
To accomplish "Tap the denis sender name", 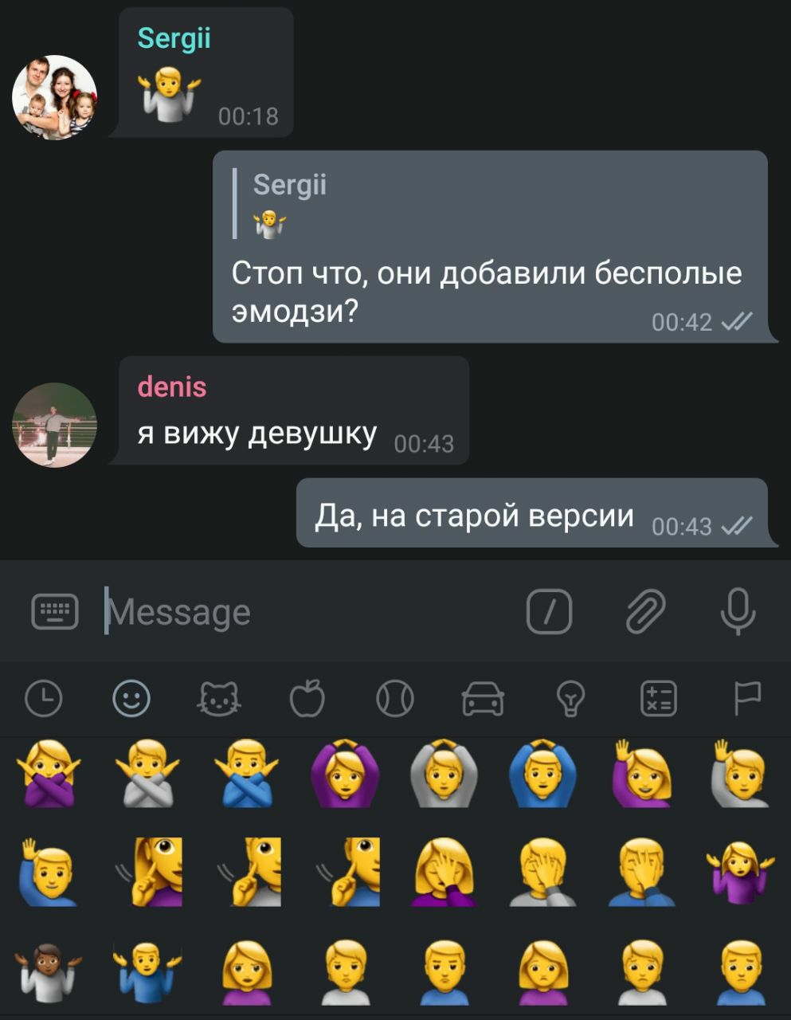I will tap(172, 387).
